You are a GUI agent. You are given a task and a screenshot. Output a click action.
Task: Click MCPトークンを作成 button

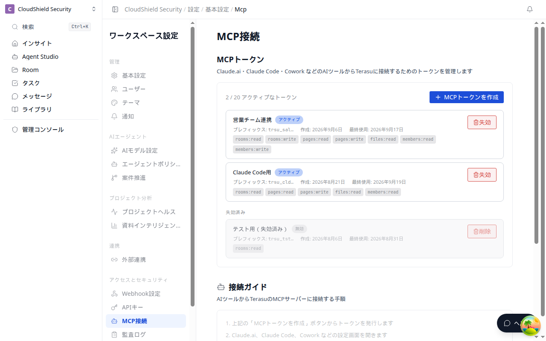click(467, 97)
